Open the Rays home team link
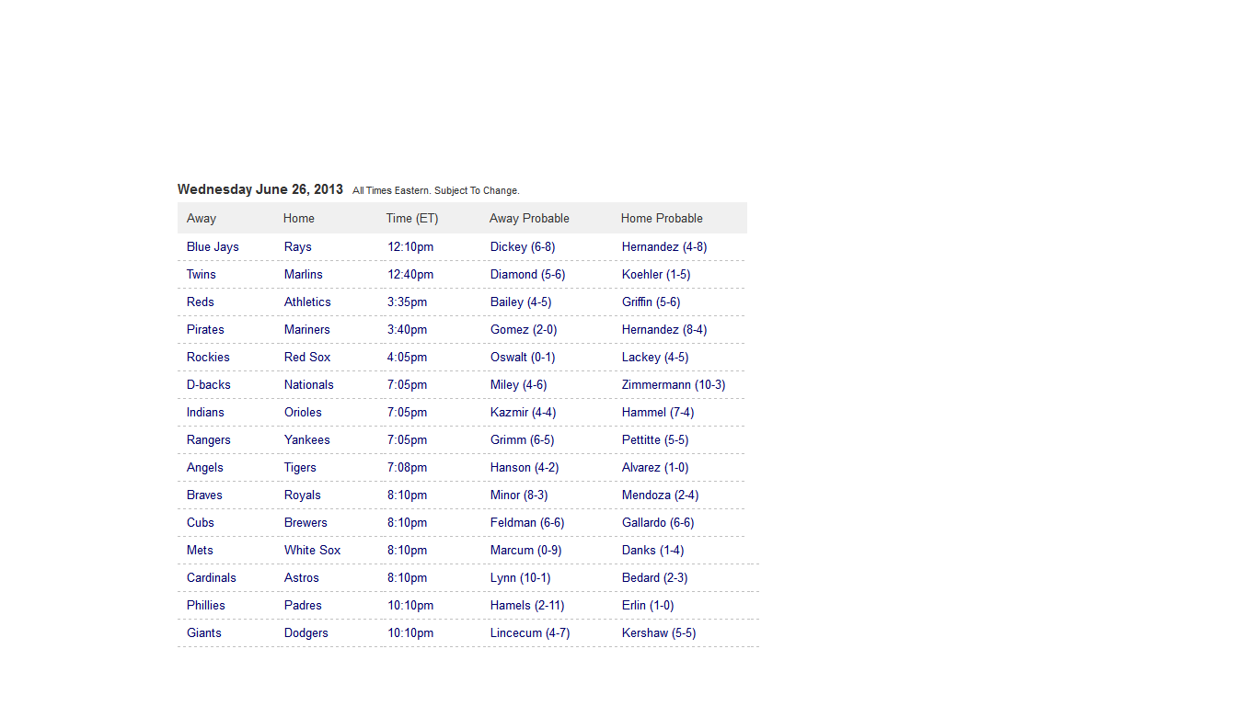 coord(298,246)
